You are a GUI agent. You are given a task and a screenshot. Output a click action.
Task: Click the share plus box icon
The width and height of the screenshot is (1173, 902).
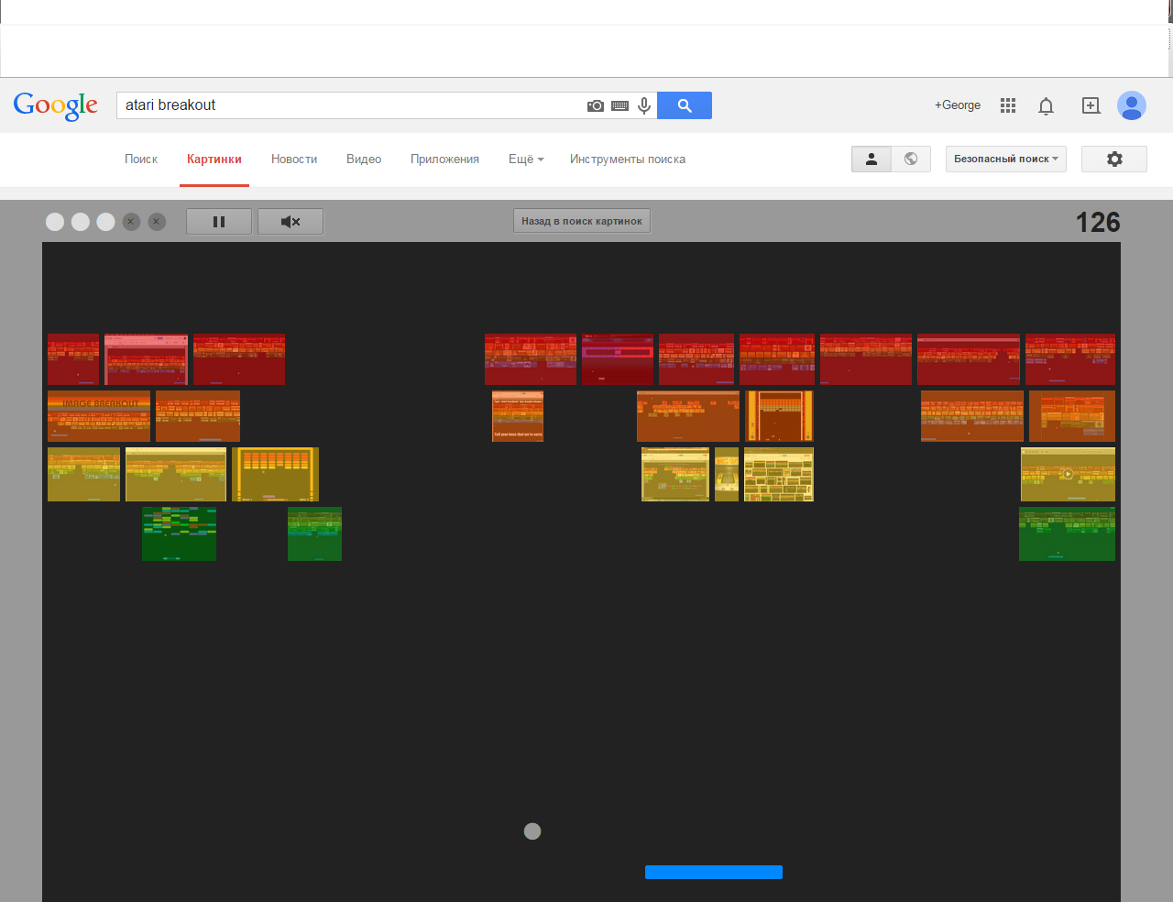[1091, 105]
